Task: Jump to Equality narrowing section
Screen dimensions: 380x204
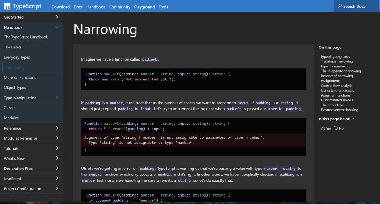Action: [x=335, y=67]
